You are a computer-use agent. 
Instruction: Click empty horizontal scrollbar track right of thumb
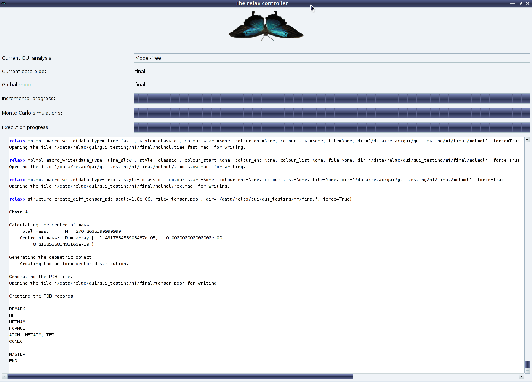437,377
